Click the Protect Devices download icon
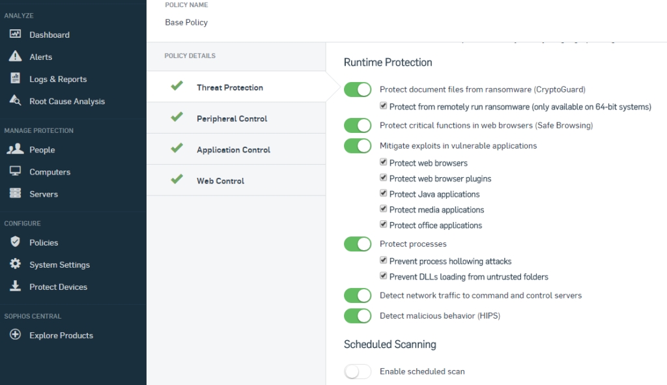Viewport: 667px width, 385px height. [16, 287]
